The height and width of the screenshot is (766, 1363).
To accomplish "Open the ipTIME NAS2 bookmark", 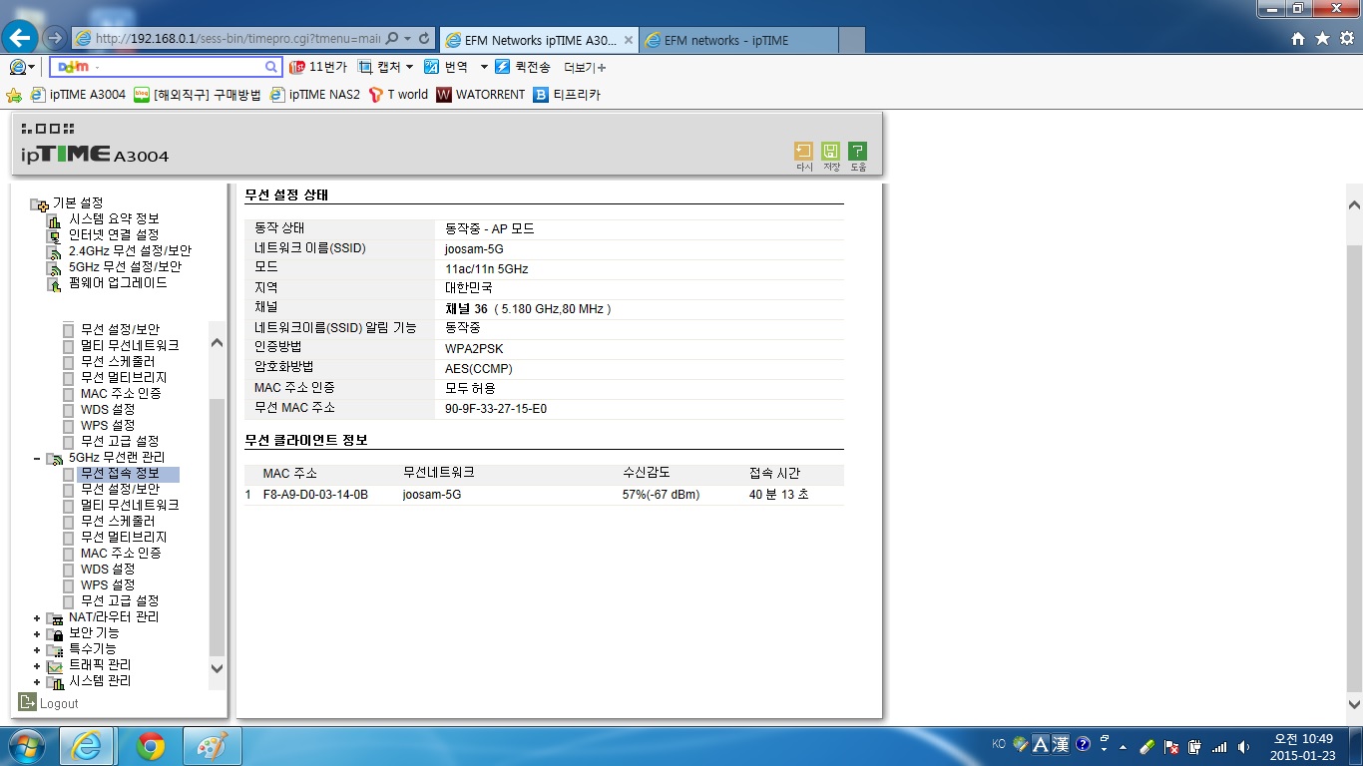I will coord(314,95).
